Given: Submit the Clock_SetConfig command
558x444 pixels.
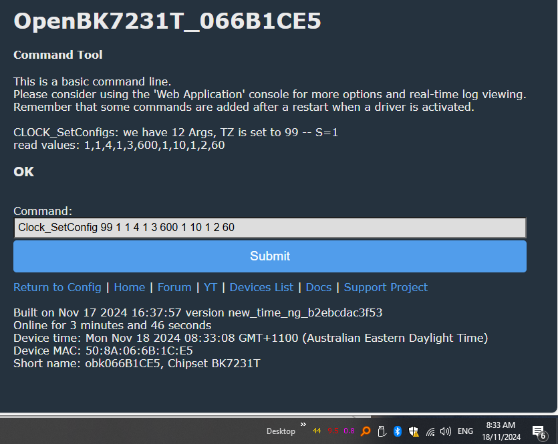Looking at the screenshot, I should coord(270,256).
